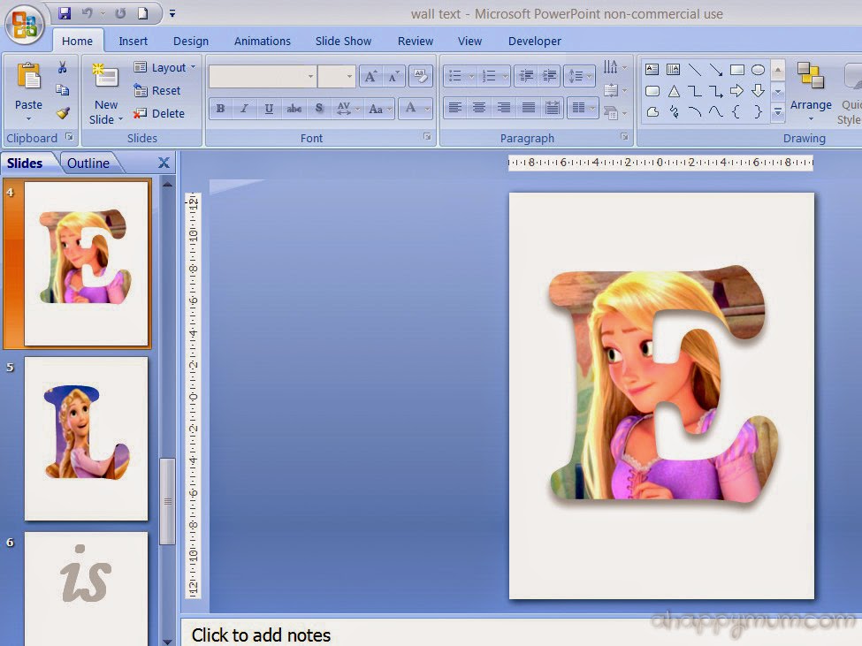Select the Arrow line shape
The height and width of the screenshot is (646, 862).
716,69
